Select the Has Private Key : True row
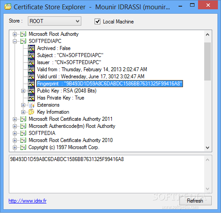Viewport: 221px width, 215px height. click(x=61, y=98)
